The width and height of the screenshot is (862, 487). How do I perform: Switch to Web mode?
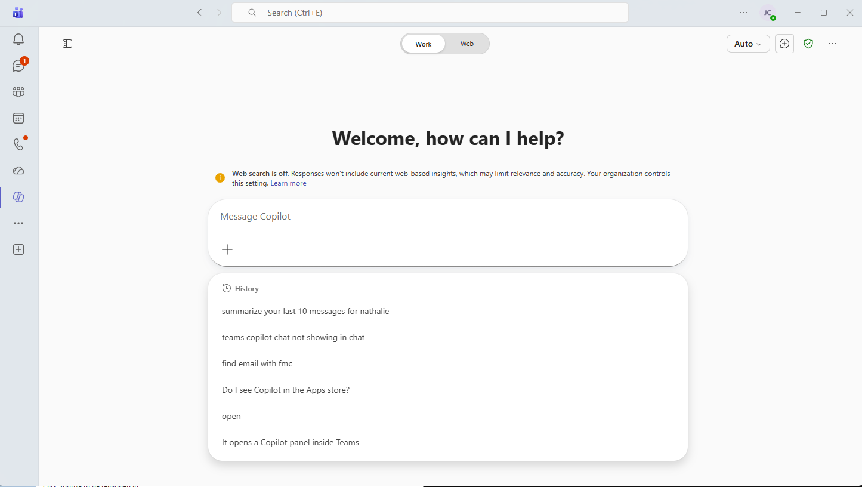[467, 44]
